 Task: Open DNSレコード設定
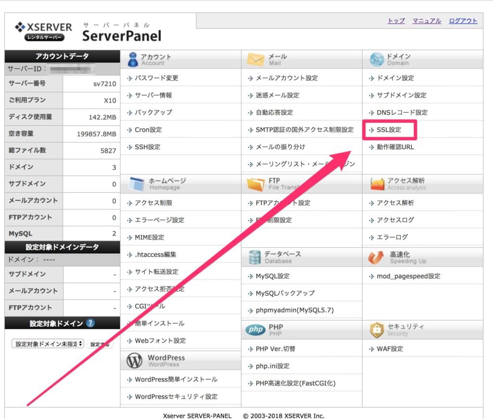tap(402, 112)
